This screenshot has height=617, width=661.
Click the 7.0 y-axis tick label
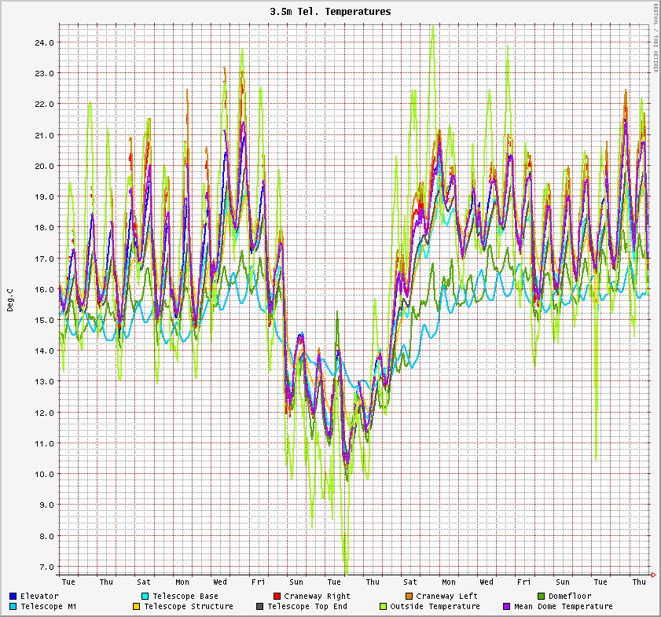point(46,567)
